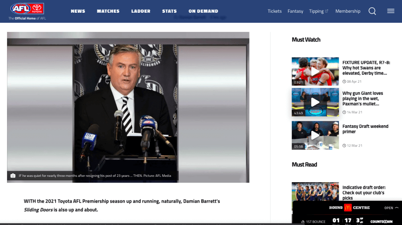Play the Fixture Update R7-8 video
This screenshot has height=225, width=402.
click(315, 71)
